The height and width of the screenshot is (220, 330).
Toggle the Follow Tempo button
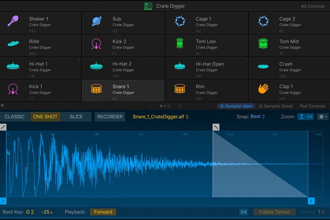[x=274, y=212]
